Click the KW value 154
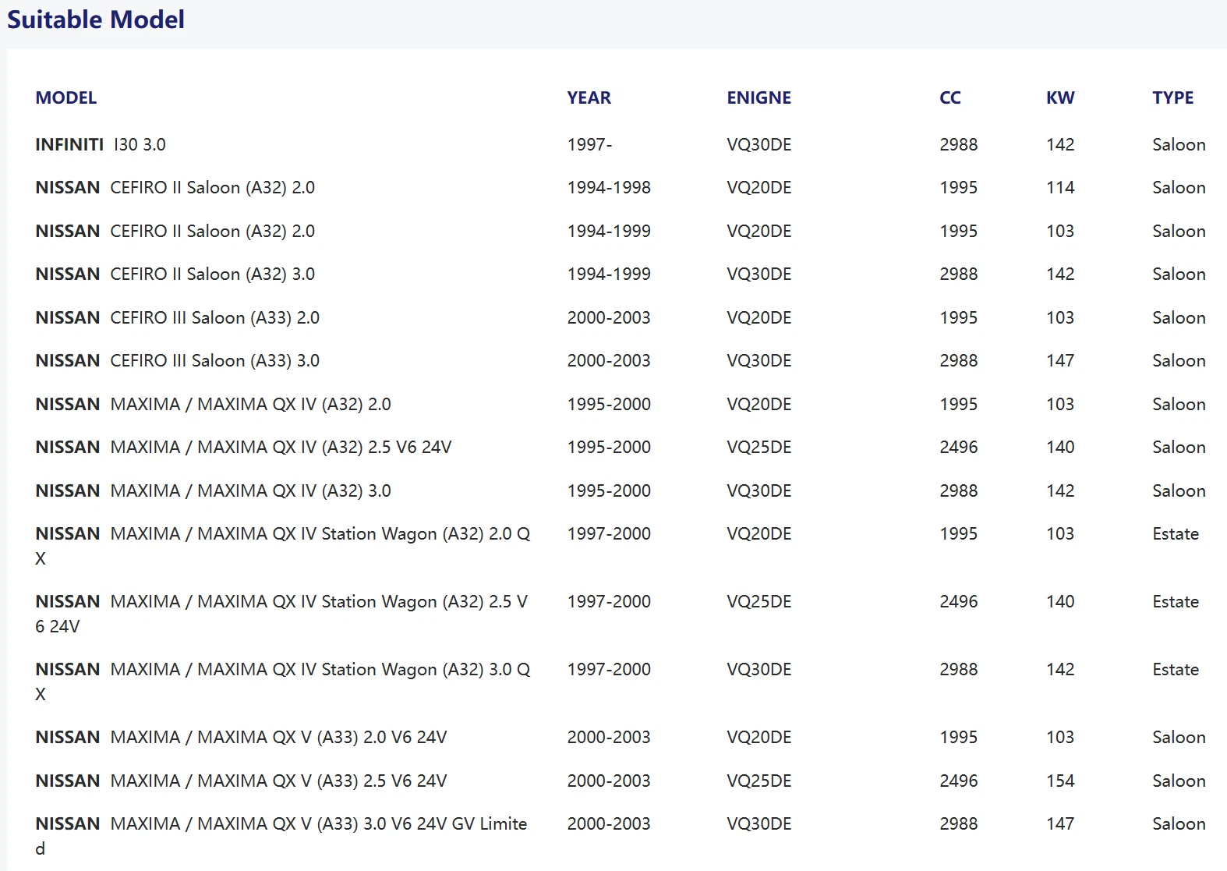The width and height of the screenshot is (1227, 871). [x=1060, y=781]
